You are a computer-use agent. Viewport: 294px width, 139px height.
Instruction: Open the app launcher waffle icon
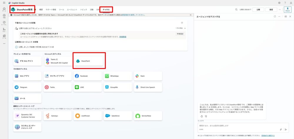click(x=4, y=3)
